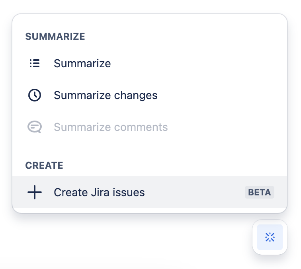Click the "Summarize changes" text label
Image resolution: width=301 pixels, height=269 pixels.
point(106,96)
